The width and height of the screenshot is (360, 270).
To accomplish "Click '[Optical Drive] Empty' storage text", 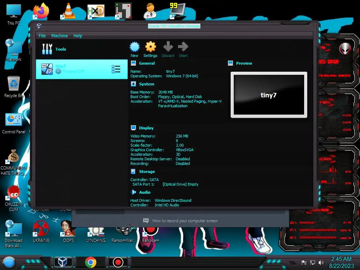I will tap(180, 184).
